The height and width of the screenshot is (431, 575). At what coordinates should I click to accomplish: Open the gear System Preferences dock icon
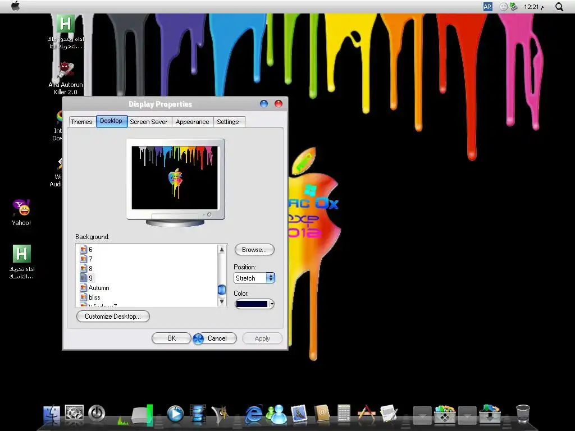click(74, 413)
